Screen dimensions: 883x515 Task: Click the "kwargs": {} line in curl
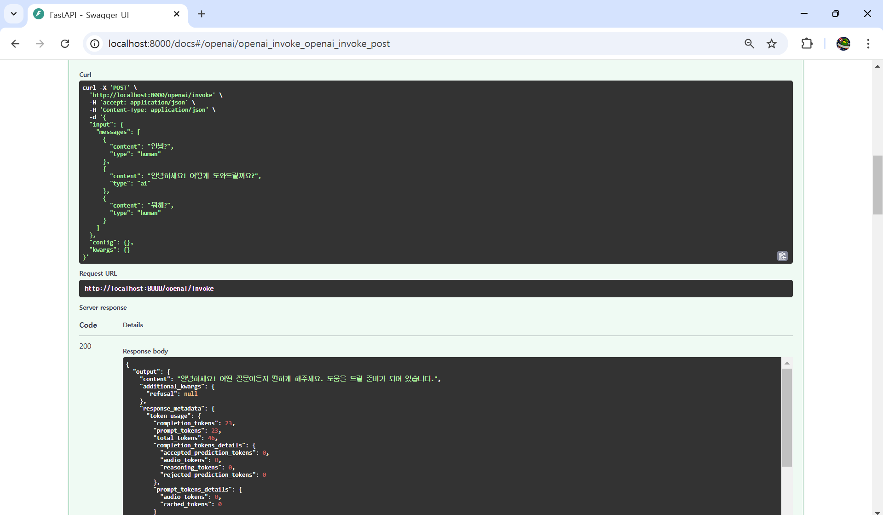pyautogui.click(x=110, y=250)
